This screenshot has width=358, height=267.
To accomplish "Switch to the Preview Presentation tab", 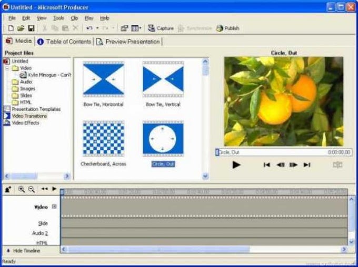I will coord(128,42).
